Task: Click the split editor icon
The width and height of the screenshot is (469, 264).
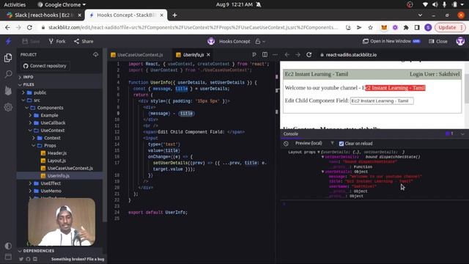Action: (265, 54)
